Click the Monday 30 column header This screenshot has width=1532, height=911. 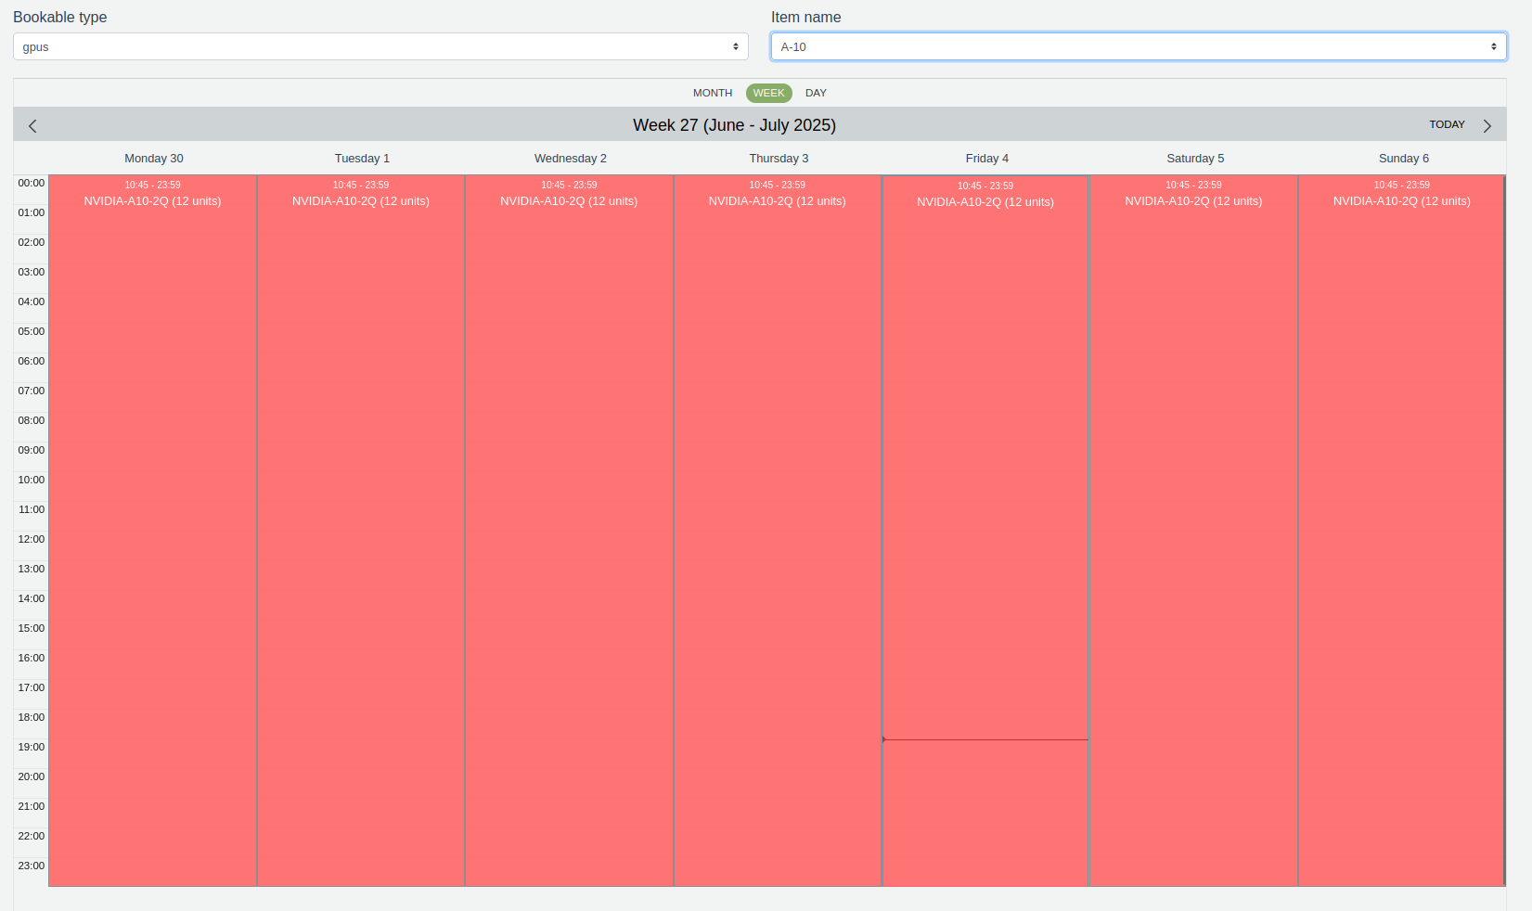[x=154, y=159]
